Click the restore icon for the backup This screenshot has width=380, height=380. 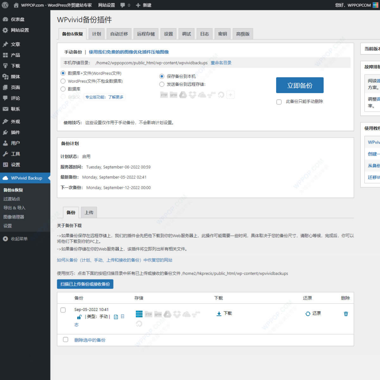coord(308,314)
